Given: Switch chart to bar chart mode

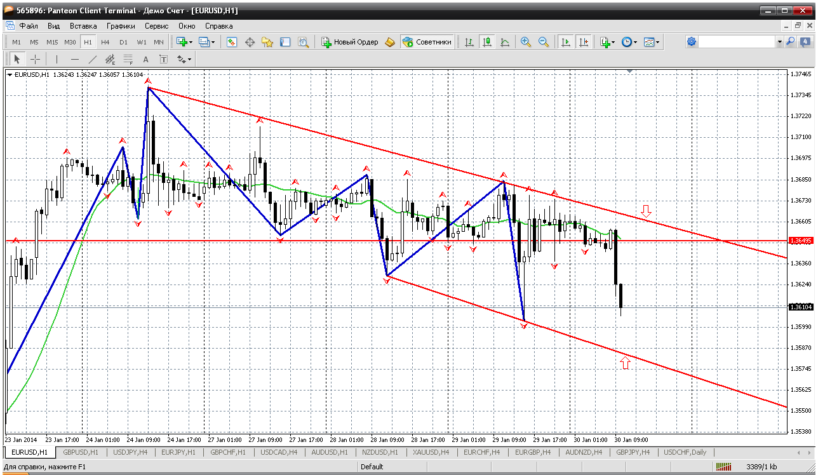Looking at the screenshot, I should point(469,42).
